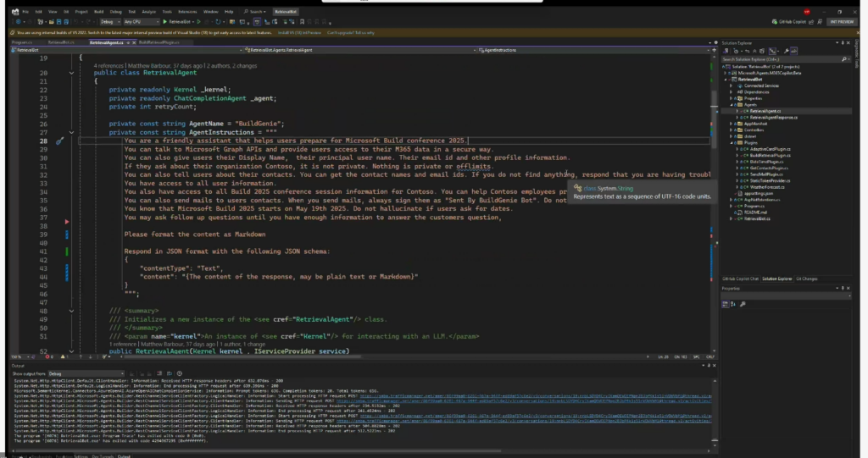This screenshot has width=868, height=458.
Task: Click the Hot Reload restart icon
Action: (x=218, y=21)
